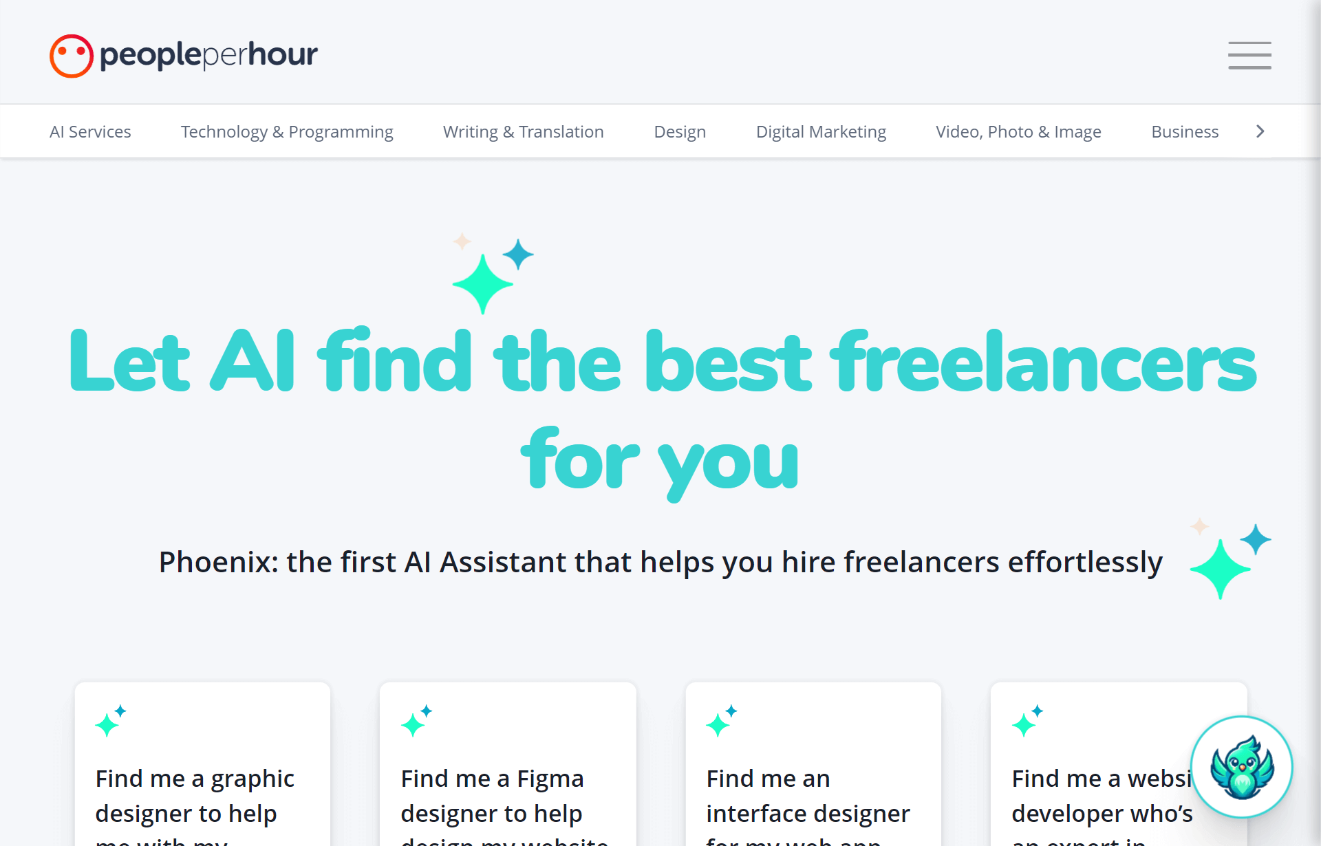Viewport: 1321px width, 846px height.
Task: Select the AI Services category tab
Action: pyautogui.click(x=89, y=130)
